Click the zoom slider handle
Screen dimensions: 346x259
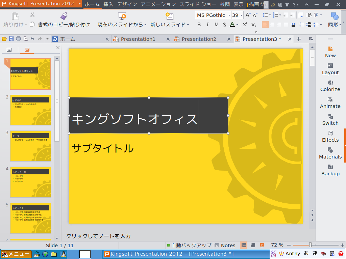[x=310, y=245]
